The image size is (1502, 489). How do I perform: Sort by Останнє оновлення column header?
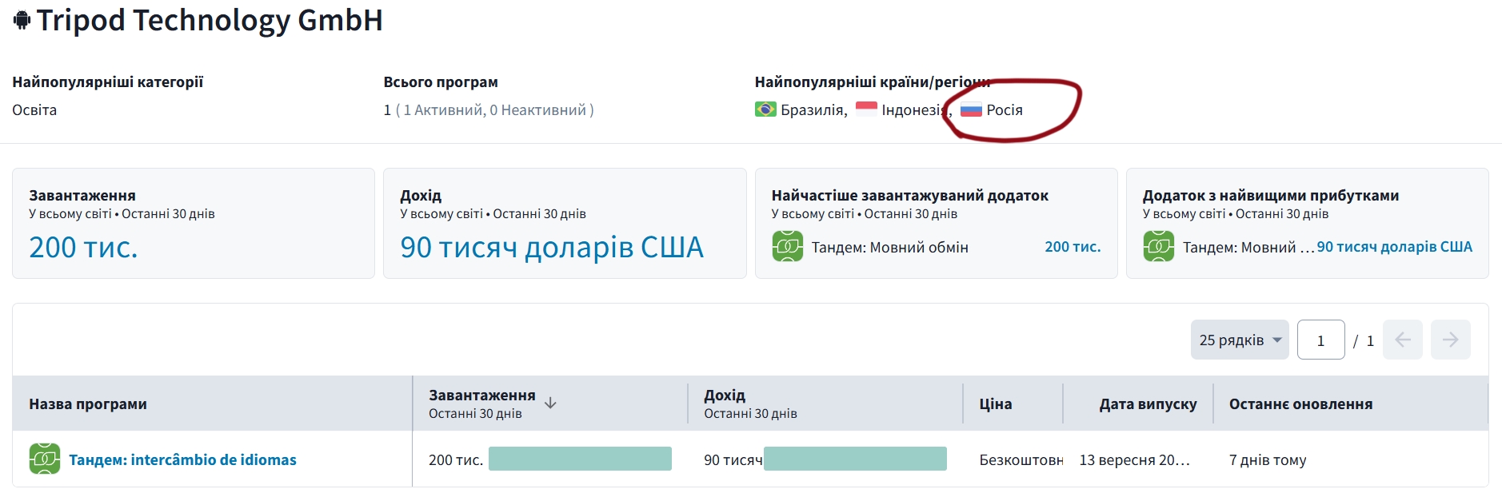[1300, 404]
